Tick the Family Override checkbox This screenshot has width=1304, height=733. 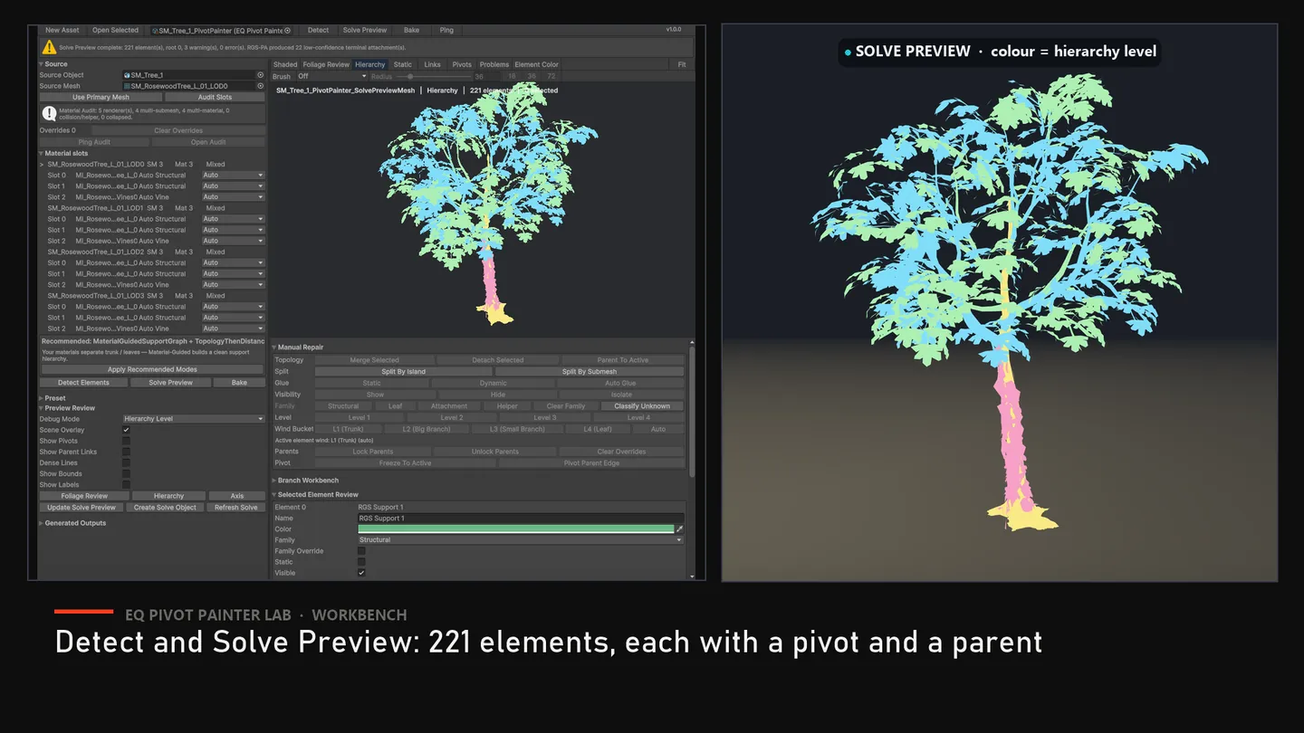coord(361,550)
